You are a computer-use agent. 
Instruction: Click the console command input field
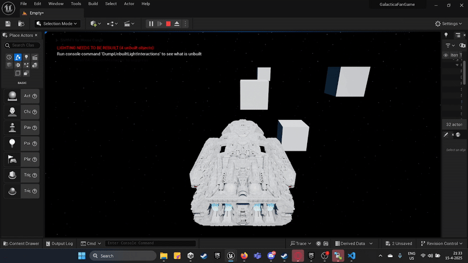[150, 244]
